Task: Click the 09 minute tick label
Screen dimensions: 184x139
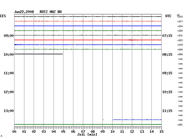Action: (102, 132)
